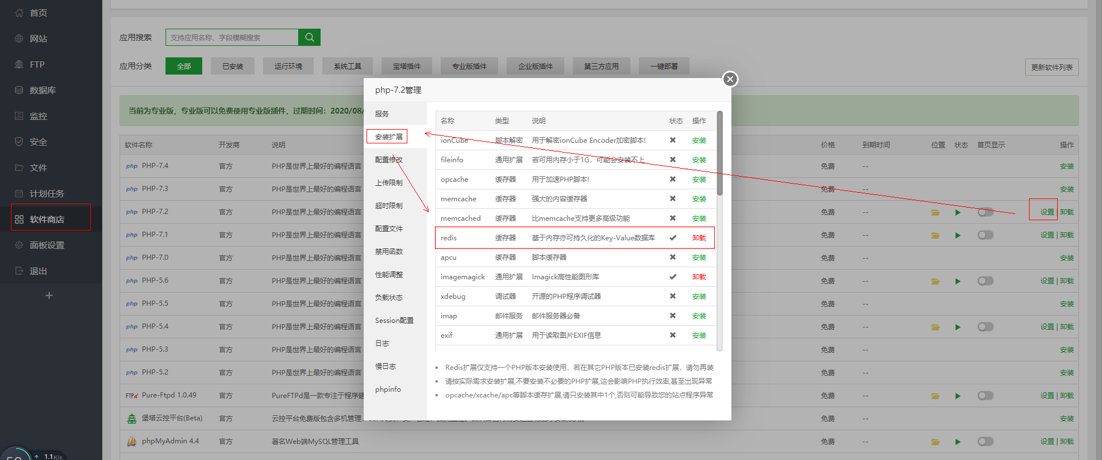The width and height of the screenshot is (1102, 460).
Task: Click the plus icon below 退出
Action: click(49, 295)
